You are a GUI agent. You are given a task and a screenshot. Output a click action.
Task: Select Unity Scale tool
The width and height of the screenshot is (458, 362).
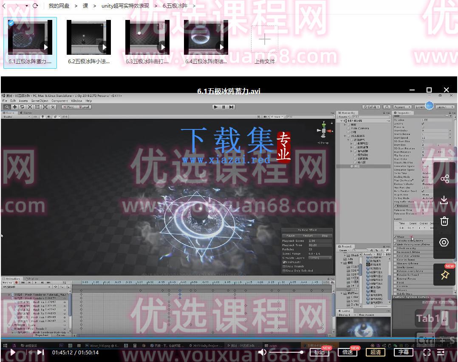coord(29,107)
